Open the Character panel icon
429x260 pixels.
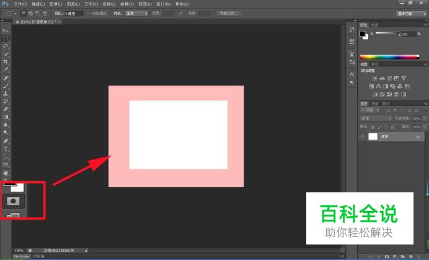click(352, 74)
